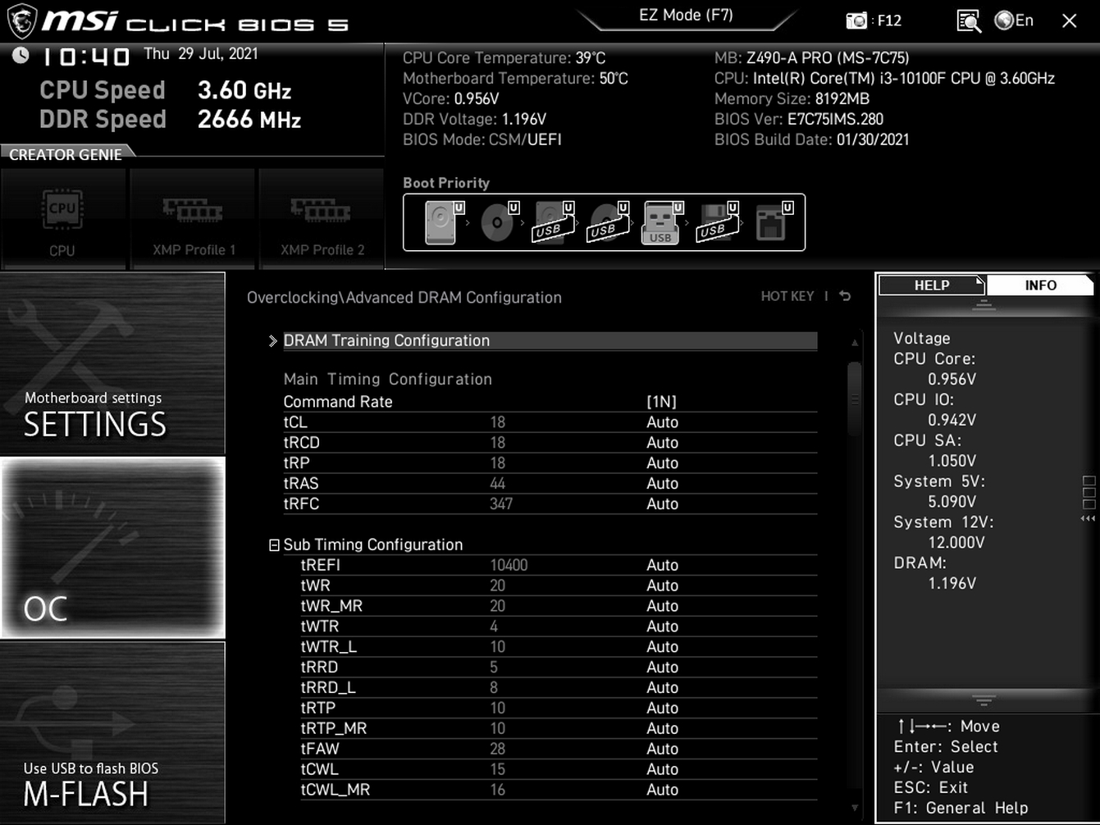Switch to EZ Mode (F7)
1100x825 pixels.
click(686, 16)
